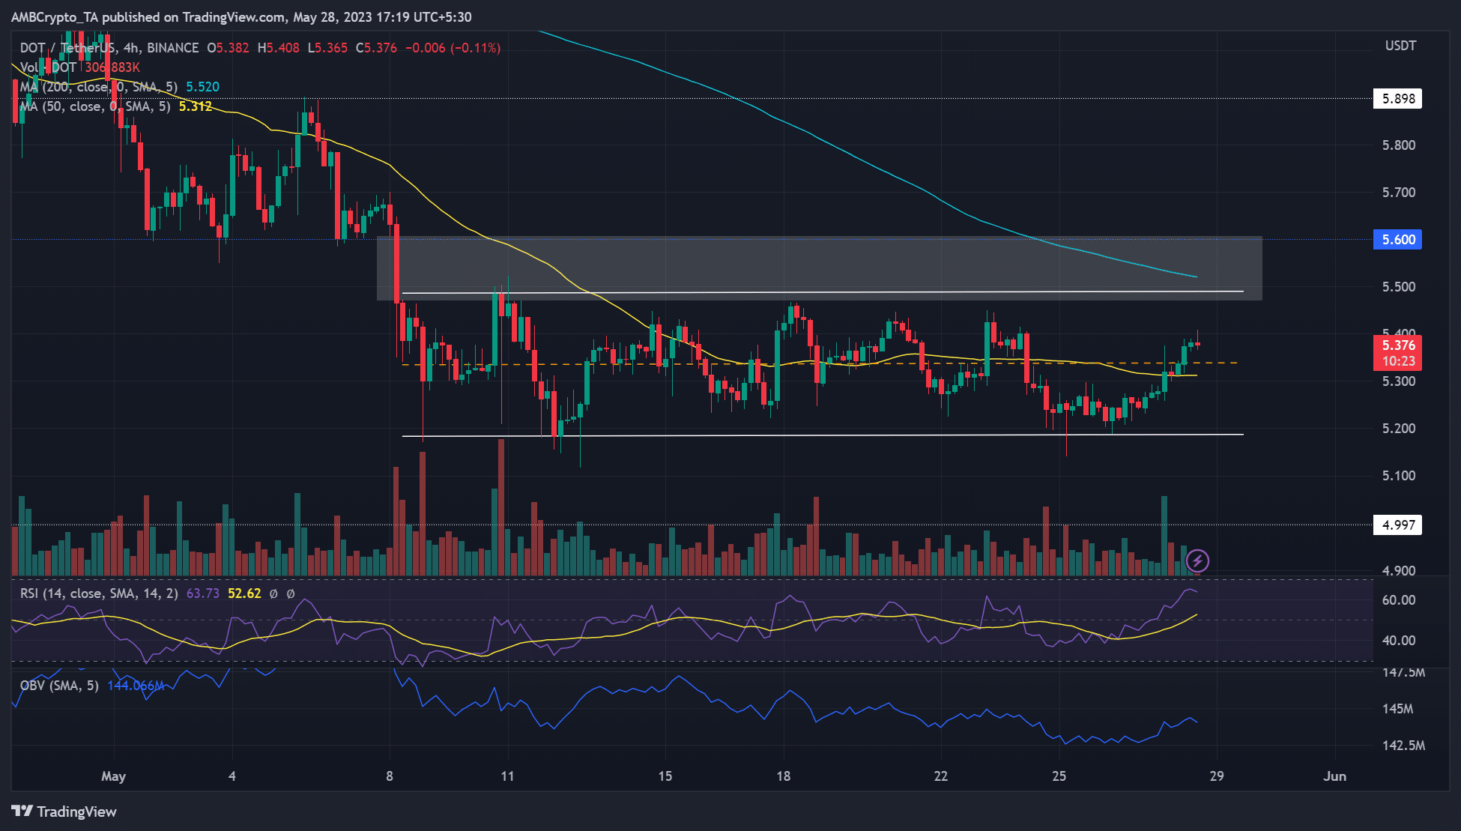Open the MA 200 indicator legend
Viewport: 1461px width, 831px height.
(119, 87)
